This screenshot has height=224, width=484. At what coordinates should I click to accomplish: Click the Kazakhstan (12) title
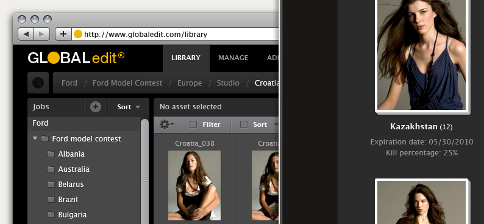tap(421, 126)
